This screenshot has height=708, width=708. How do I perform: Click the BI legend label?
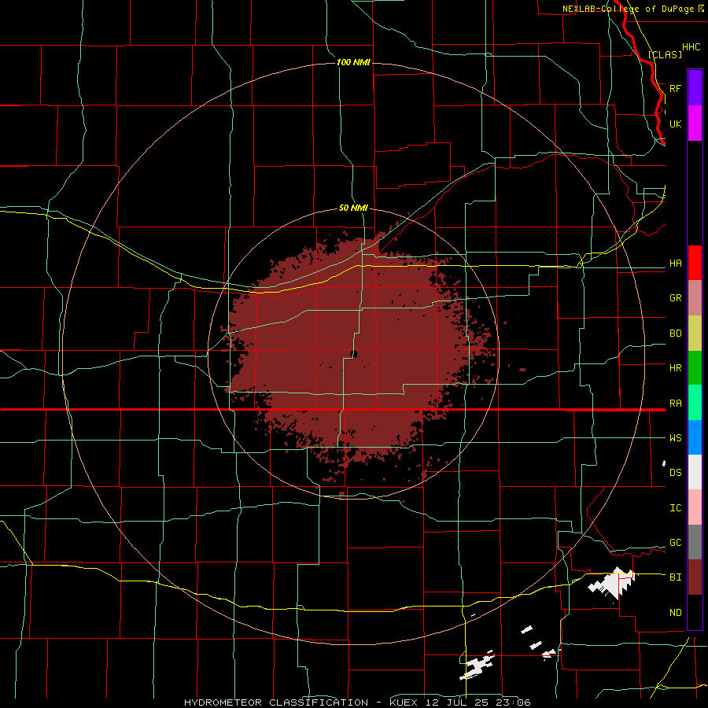tap(675, 577)
